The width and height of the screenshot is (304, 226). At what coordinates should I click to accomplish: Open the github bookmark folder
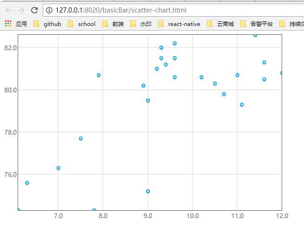pos(47,24)
